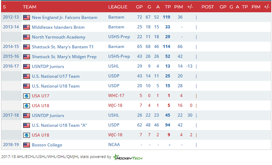The image size is (272, 165).
Task: Click the flag next to U.S. National U17 Team
Action: tap(26, 76)
